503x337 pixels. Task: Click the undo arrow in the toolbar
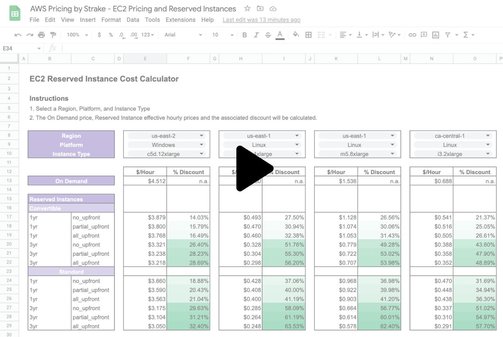18,35
